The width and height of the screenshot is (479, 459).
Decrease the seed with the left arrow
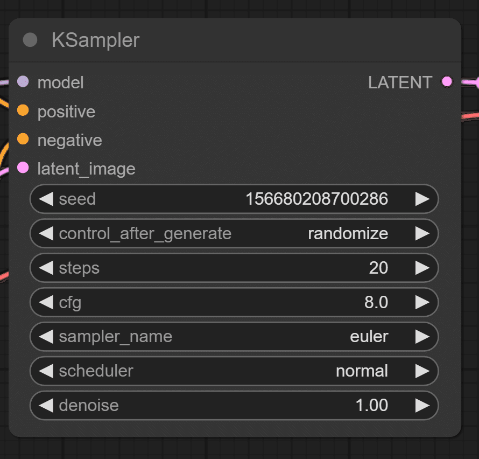pyautogui.click(x=46, y=199)
